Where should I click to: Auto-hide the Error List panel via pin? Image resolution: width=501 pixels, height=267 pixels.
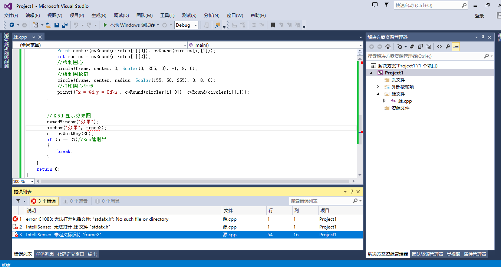(x=352, y=191)
